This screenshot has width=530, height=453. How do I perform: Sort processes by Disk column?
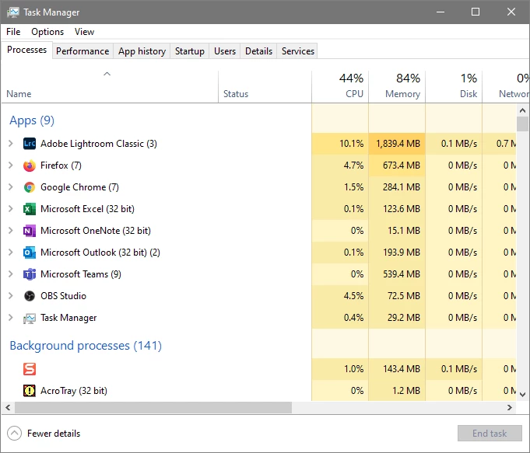pos(454,87)
